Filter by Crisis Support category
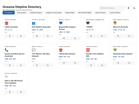This screenshot has height=104, width=139. [x=22, y=13]
